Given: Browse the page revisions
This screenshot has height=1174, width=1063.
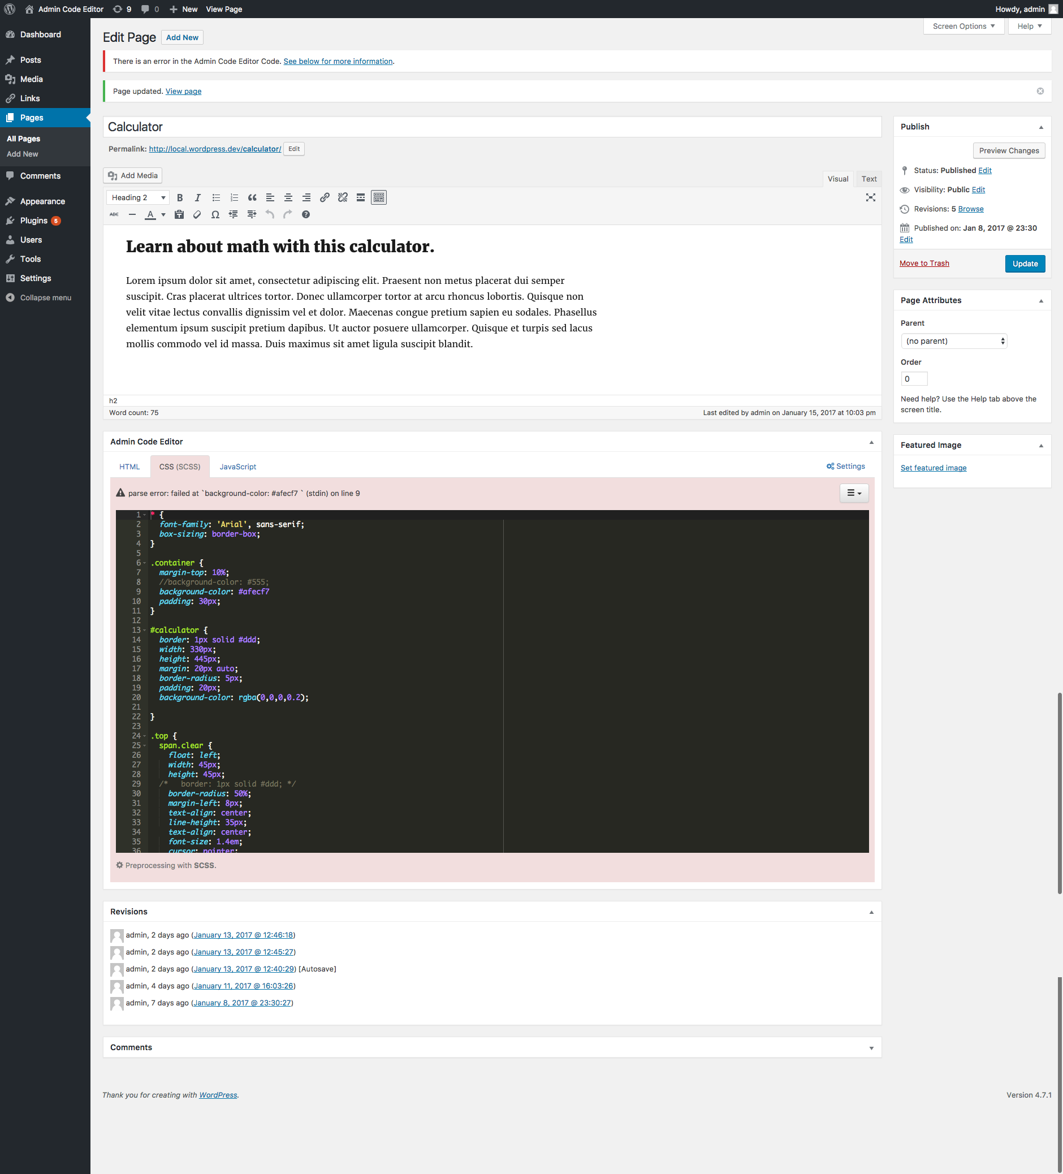Looking at the screenshot, I should click(970, 209).
